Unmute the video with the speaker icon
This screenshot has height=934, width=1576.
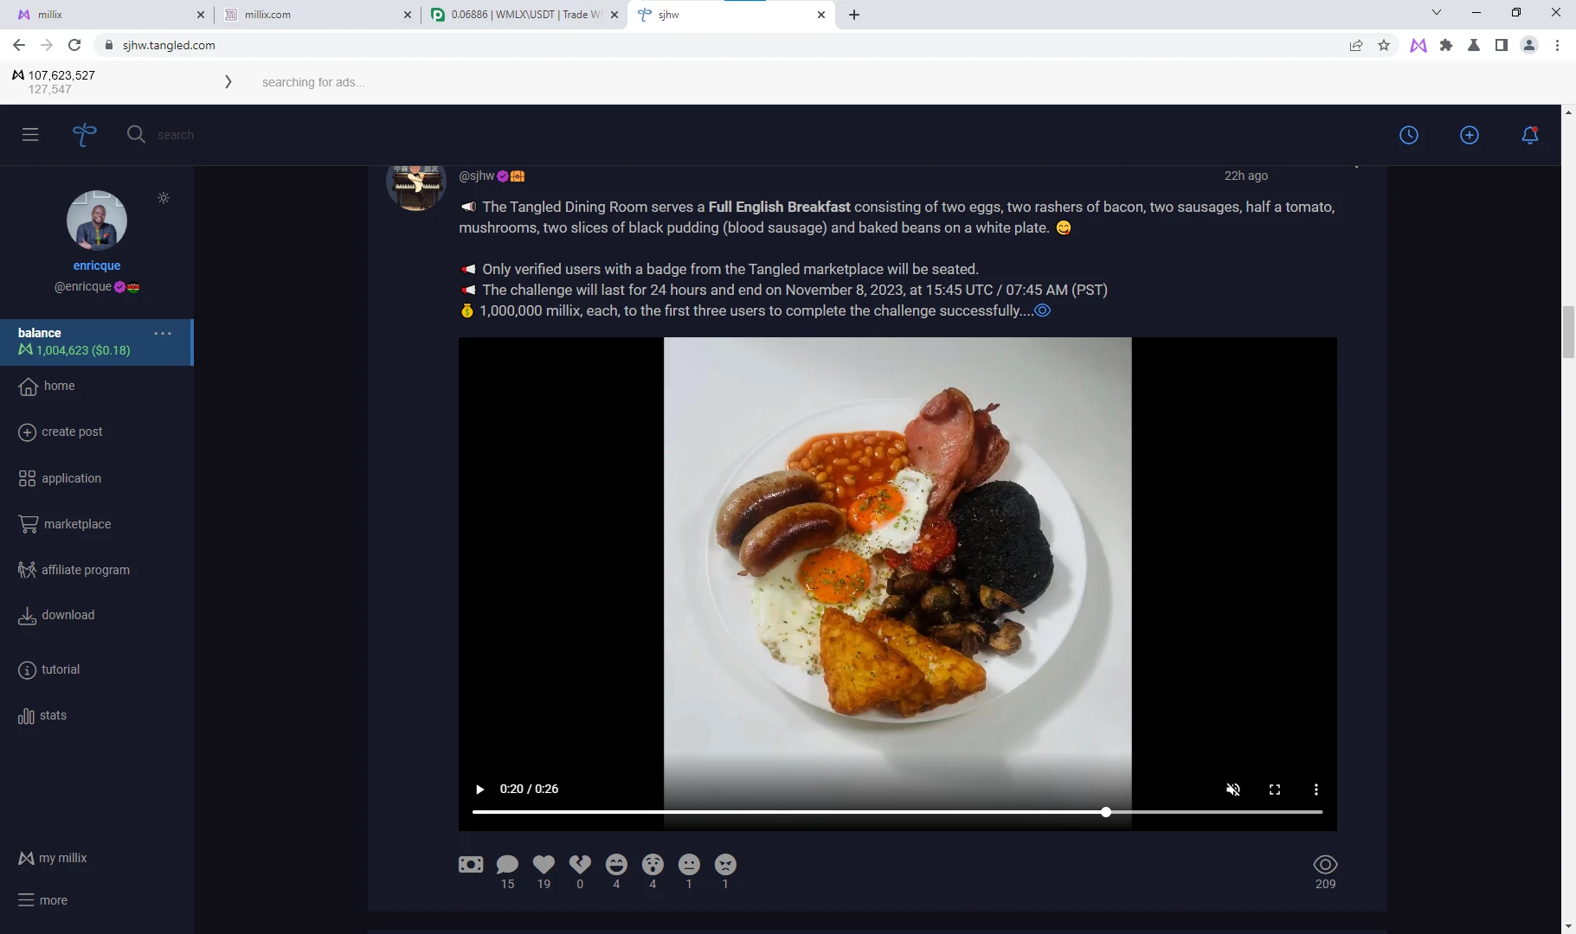click(x=1233, y=790)
